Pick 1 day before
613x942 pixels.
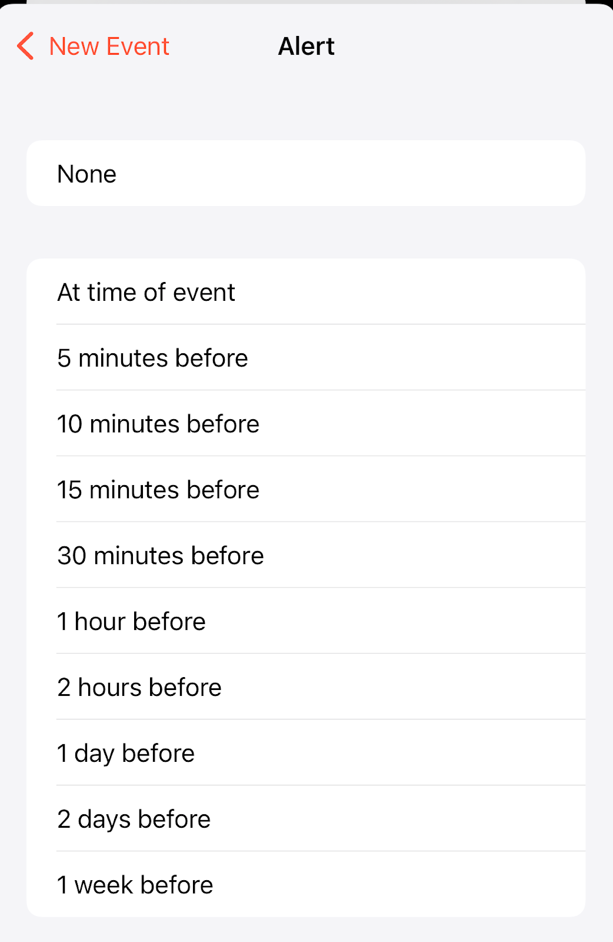(306, 754)
